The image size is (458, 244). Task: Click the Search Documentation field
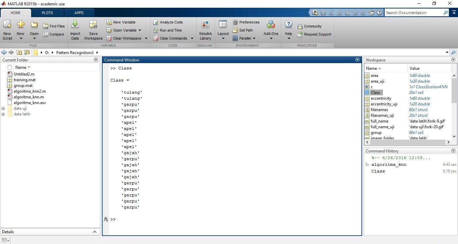point(413,13)
